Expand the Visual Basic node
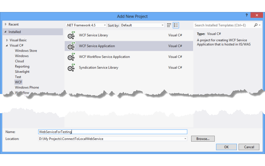The width and height of the screenshot is (265, 166). coord(7,40)
